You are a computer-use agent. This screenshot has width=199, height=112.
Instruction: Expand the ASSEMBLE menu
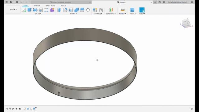(x=98, y=14)
